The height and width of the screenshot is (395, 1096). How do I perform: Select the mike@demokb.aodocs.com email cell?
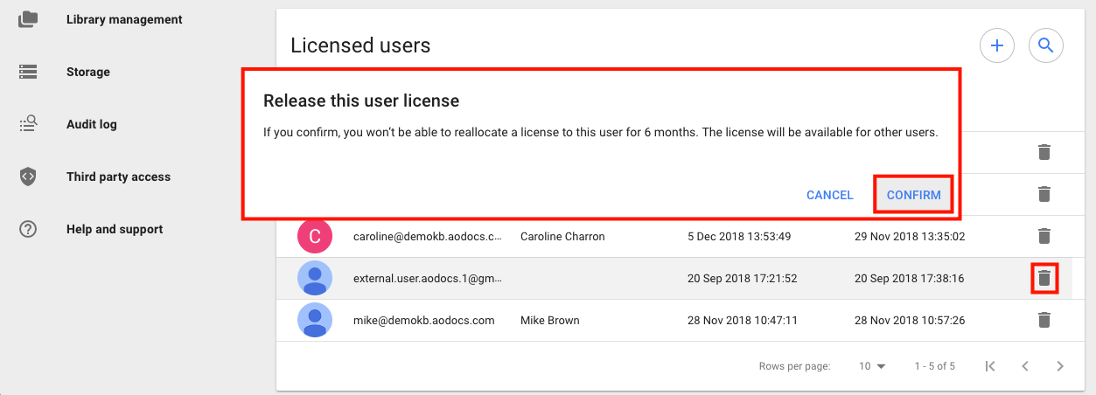pos(424,321)
